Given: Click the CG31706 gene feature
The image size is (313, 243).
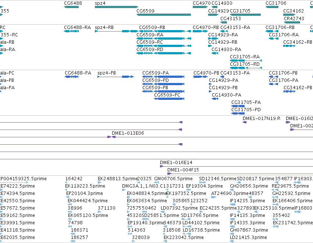Looking at the screenshot, I should pyautogui.click(x=272, y=7).
